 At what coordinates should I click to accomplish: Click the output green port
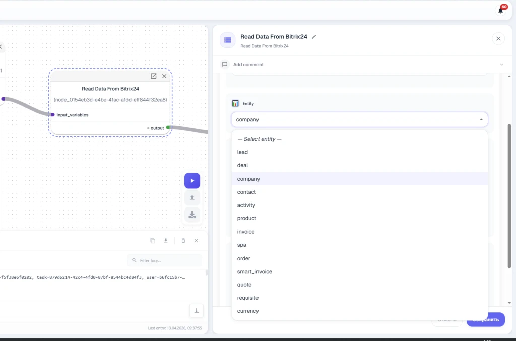tap(168, 127)
